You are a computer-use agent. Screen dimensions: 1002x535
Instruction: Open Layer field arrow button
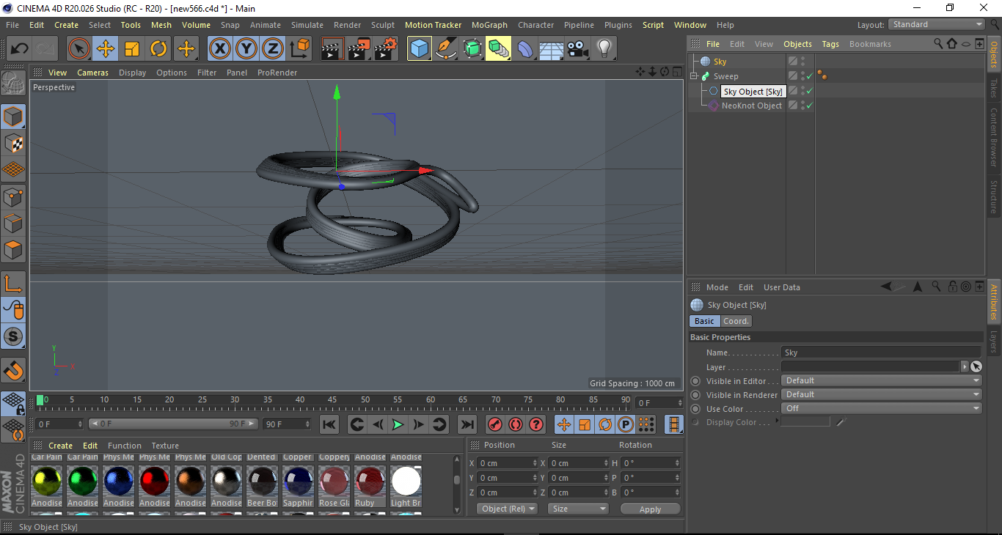coord(965,366)
